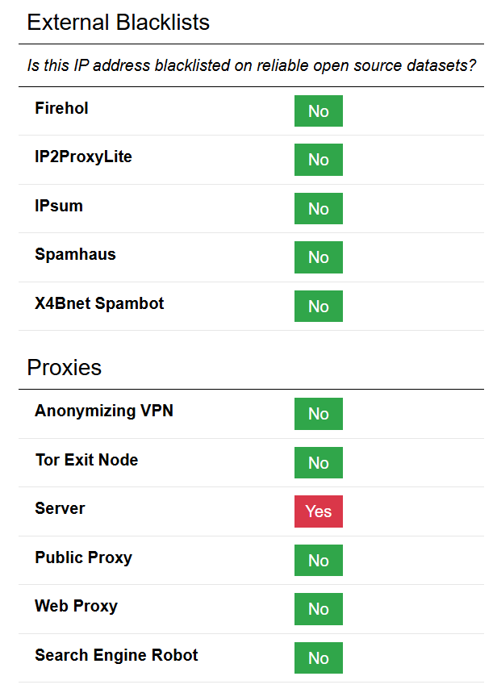Click the Proxies section heading
497x693 pixels.
(65, 368)
